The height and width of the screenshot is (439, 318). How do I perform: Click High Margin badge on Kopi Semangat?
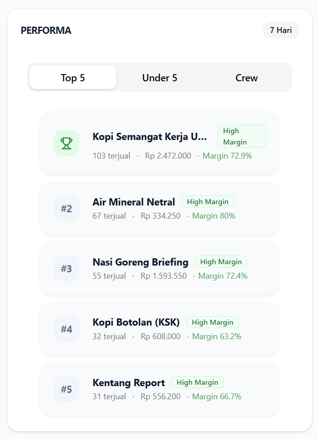pyautogui.click(x=242, y=136)
